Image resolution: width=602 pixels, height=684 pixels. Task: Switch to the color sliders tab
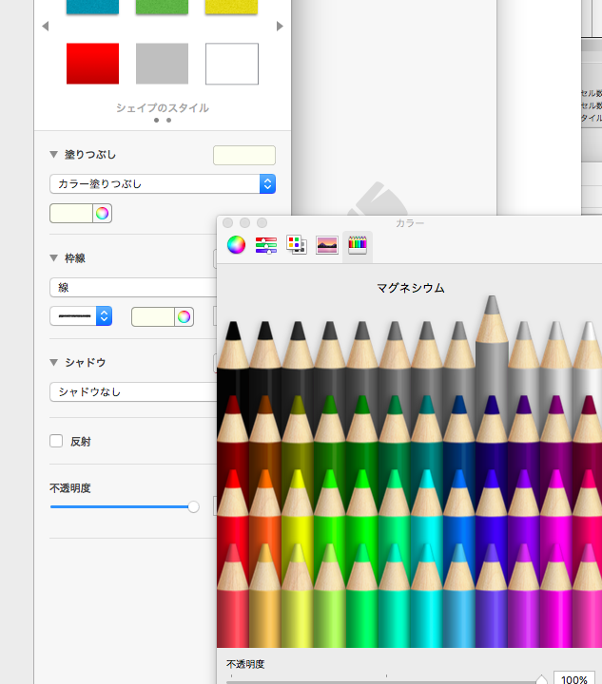coord(266,245)
